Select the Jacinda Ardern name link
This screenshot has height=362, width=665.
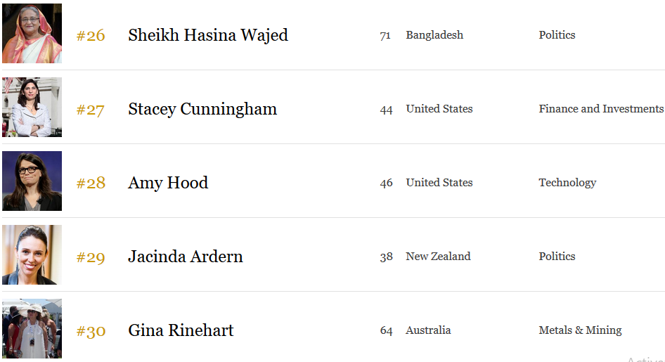pyautogui.click(x=186, y=257)
